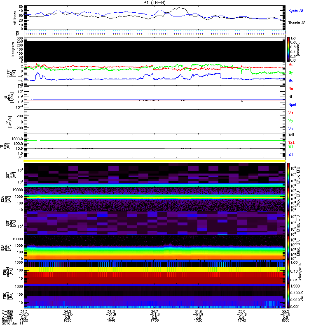Screen dimensions: 309x329
Task: Click the red Te⊥ temperature label
Action: click(x=291, y=143)
